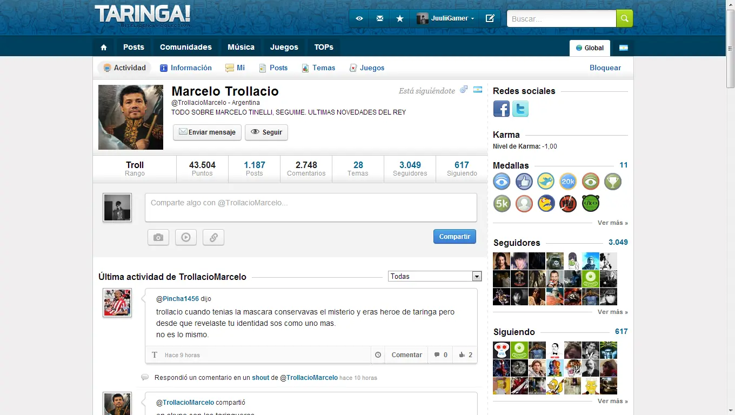This screenshot has height=415, width=735.
Task: Open the Facebook social network icon
Action: coord(502,109)
